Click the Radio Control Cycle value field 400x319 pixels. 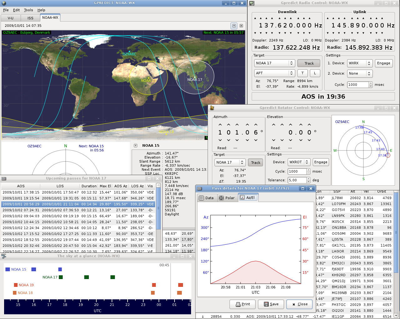pyautogui.click(x=358, y=85)
